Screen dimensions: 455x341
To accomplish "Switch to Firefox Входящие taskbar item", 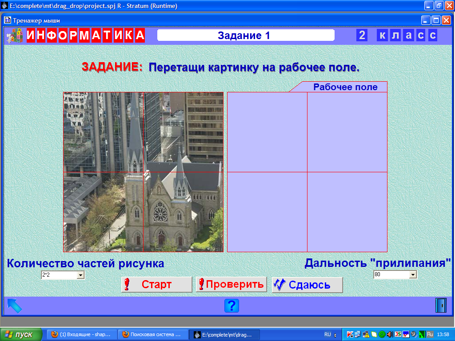I will [82, 335].
